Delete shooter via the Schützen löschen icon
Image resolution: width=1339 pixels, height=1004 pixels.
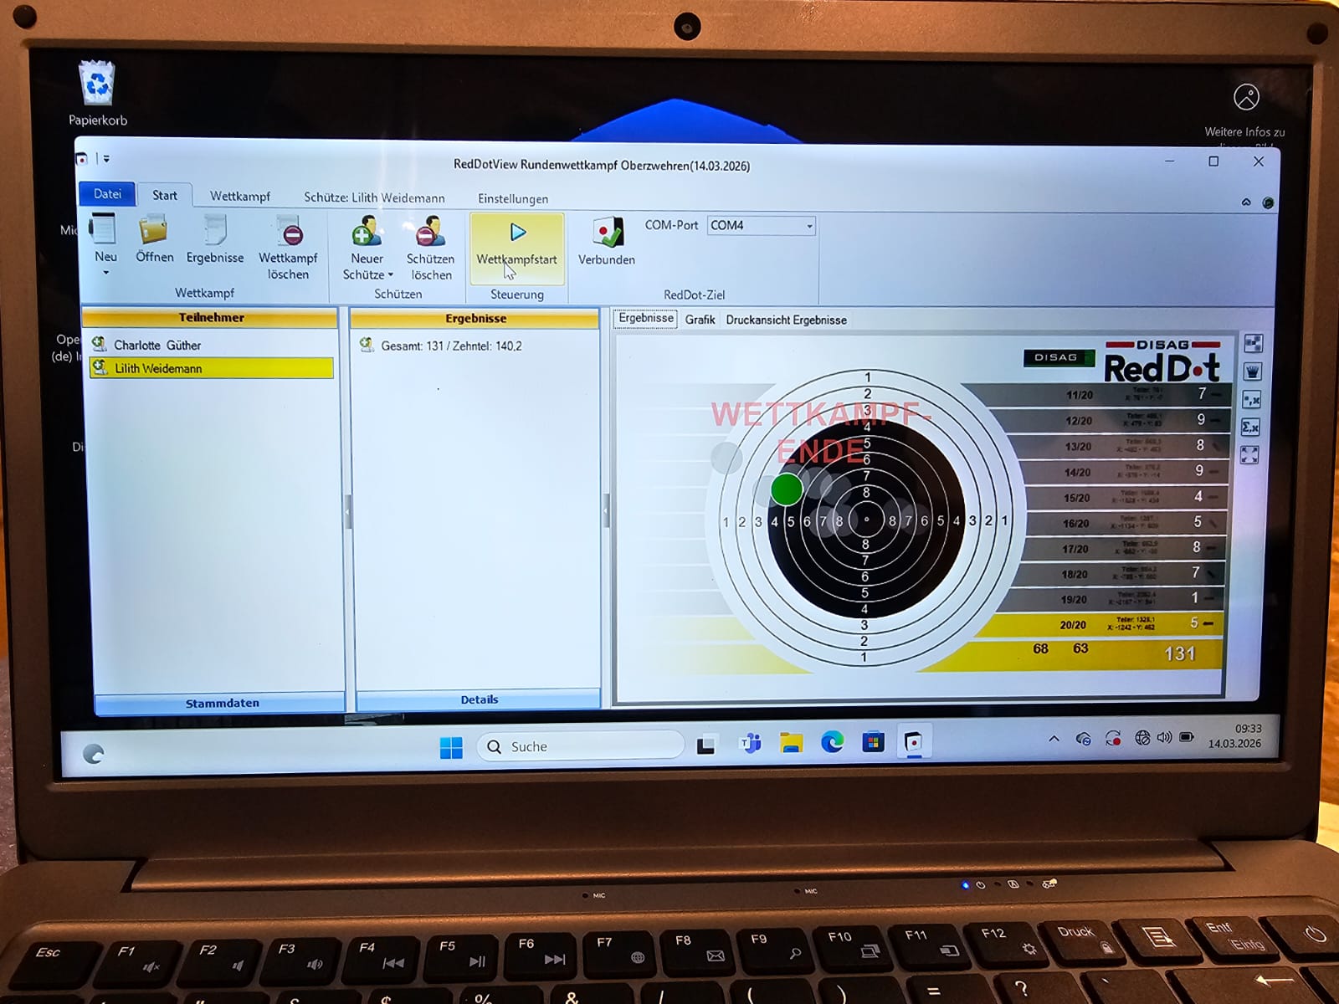[430, 233]
